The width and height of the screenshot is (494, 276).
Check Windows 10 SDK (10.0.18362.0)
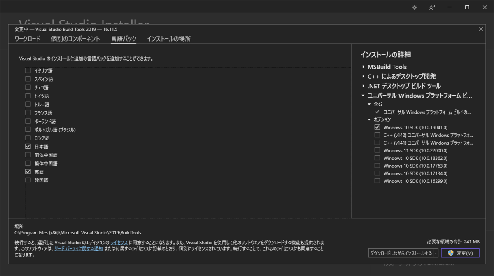377,158
